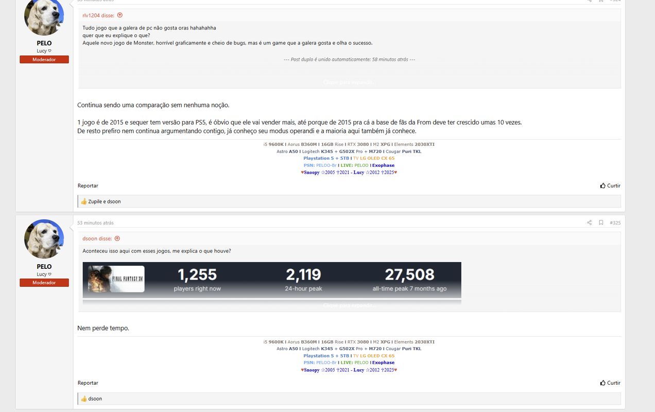Click 'rlv1204 disse:' quote author
The image size is (655, 412).
click(x=98, y=15)
